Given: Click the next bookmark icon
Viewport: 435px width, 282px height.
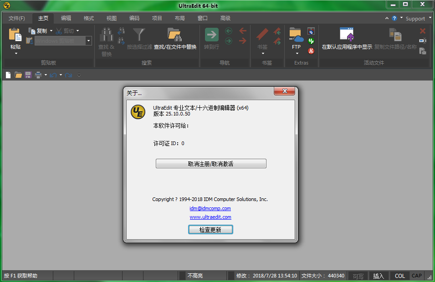Looking at the screenshot, I should 277,41.
